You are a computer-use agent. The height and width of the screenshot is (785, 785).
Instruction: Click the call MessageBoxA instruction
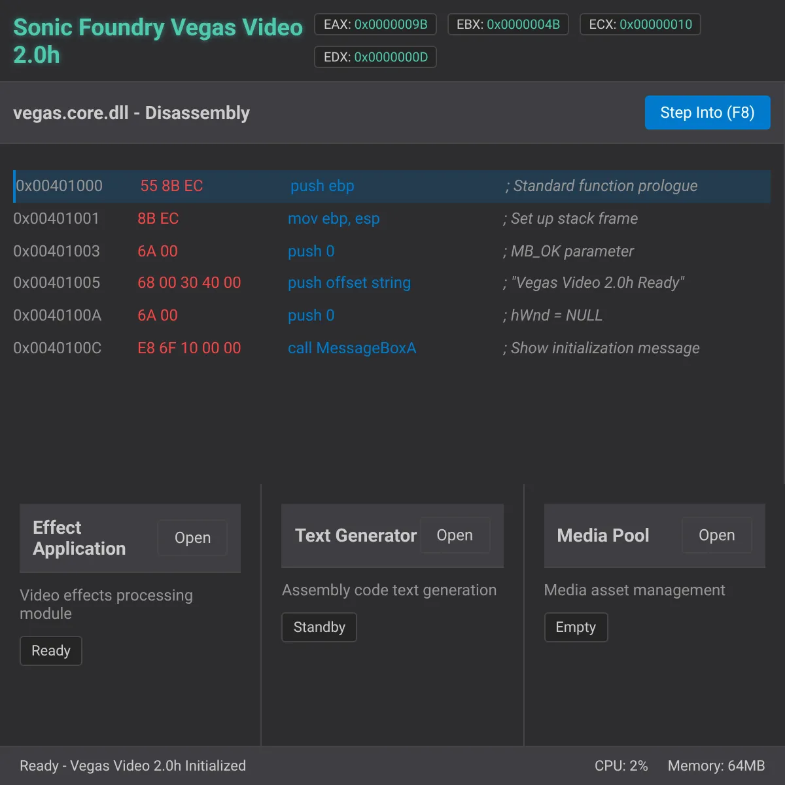click(352, 348)
